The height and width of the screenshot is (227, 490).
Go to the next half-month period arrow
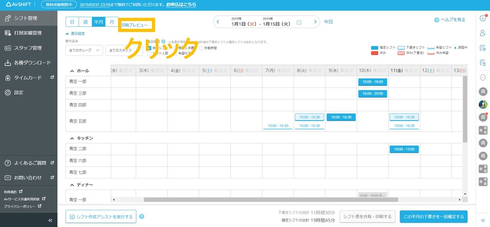click(x=316, y=22)
